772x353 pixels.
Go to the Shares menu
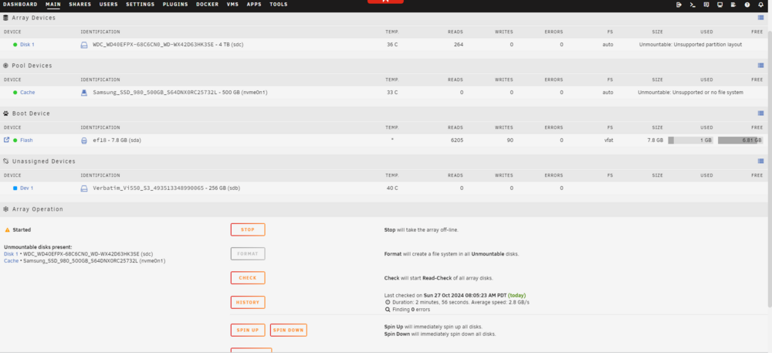pyautogui.click(x=80, y=5)
